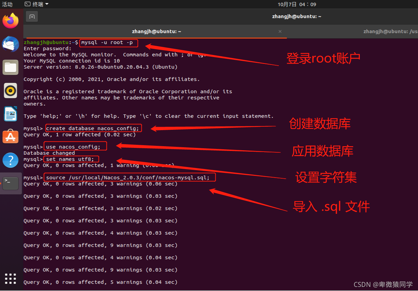Launch Thunderbird mail from the dock
The image size is (418, 291).
pyautogui.click(x=11, y=44)
